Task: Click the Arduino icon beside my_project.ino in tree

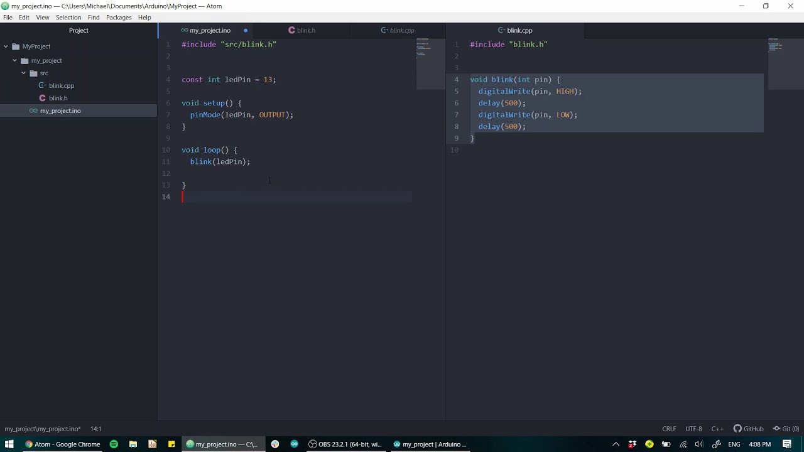Action: click(34, 110)
